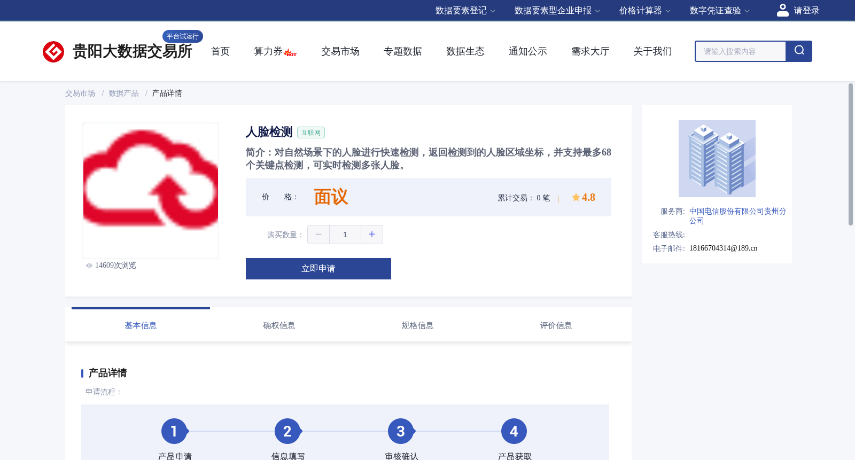The width and height of the screenshot is (855, 460).
Task: Open the 关于我们 nav item
Action: pyautogui.click(x=653, y=51)
